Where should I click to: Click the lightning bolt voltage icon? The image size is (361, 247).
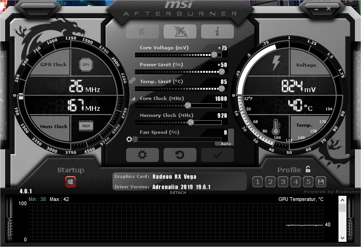click(x=276, y=63)
